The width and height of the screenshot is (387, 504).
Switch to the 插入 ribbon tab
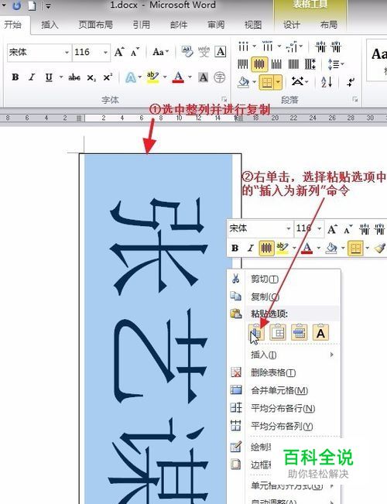coord(50,25)
